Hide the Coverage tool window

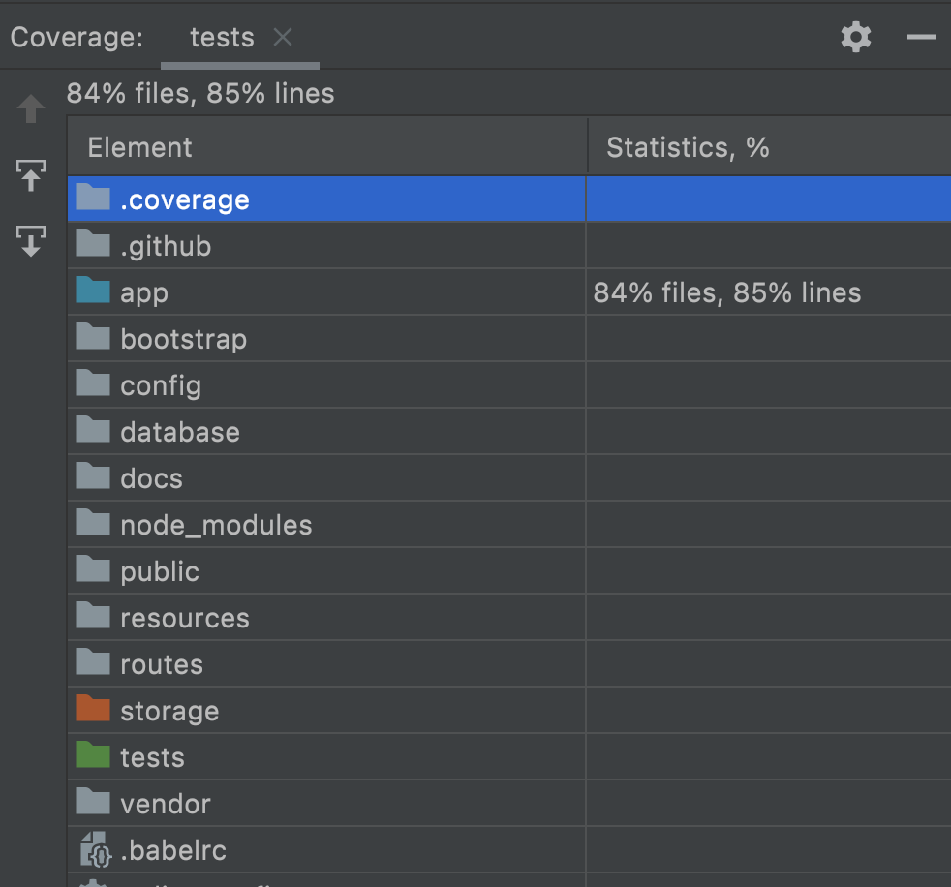tap(921, 38)
